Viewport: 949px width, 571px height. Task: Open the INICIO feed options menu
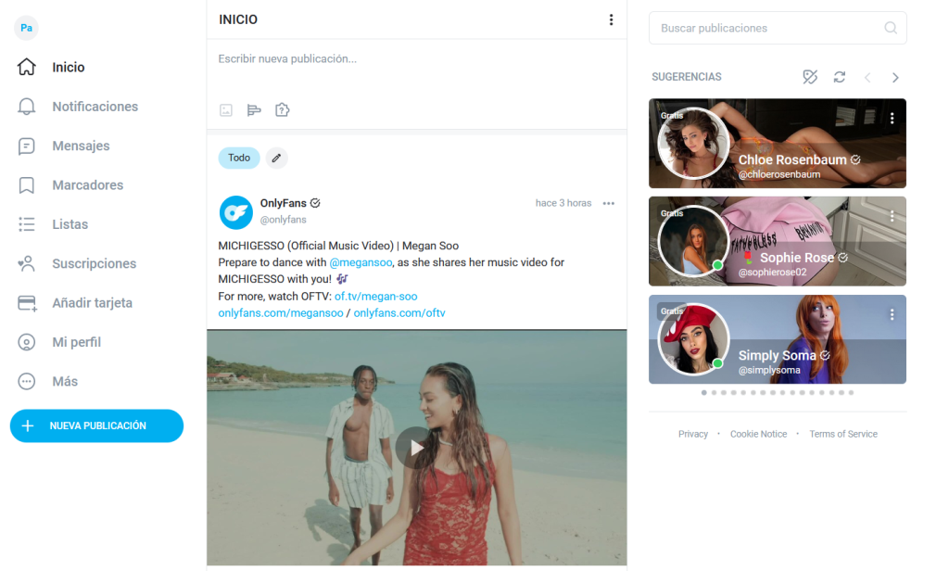[611, 19]
